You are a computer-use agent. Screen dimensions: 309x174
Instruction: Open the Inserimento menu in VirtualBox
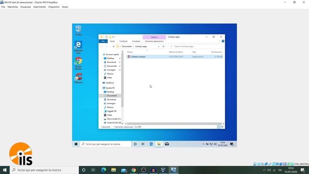pyautogui.click(x=40, y=7)
